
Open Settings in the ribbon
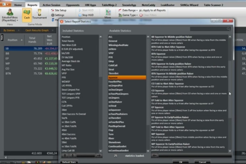[x=57, y=15]
